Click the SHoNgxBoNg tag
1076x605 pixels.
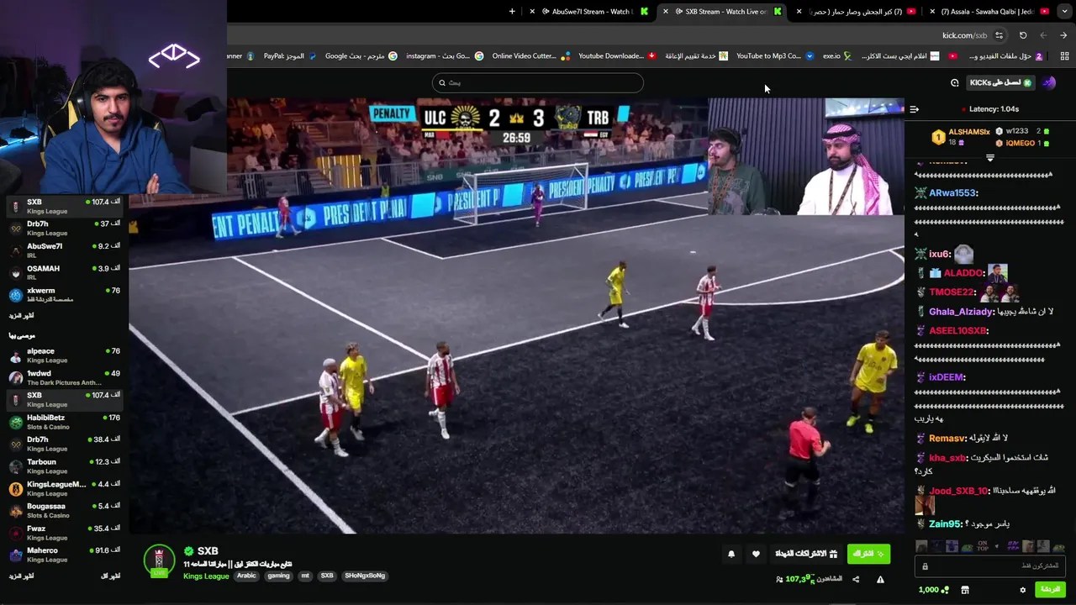tap(365, 576)
